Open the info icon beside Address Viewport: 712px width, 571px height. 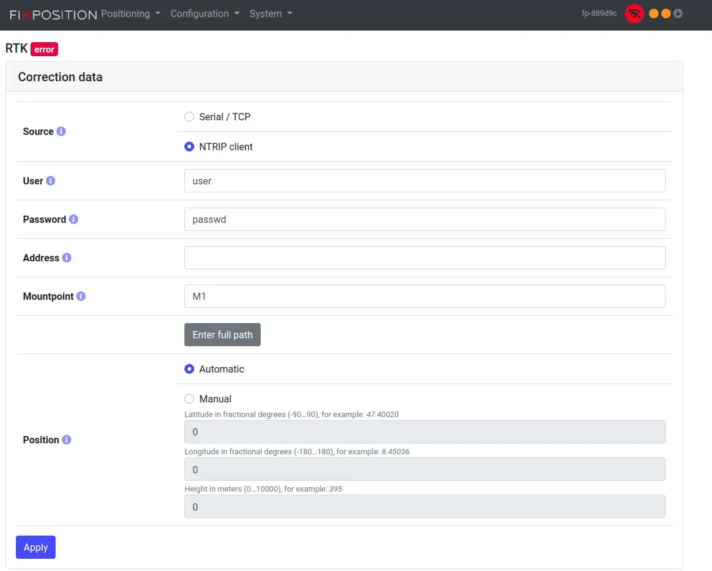click(67, 258)
